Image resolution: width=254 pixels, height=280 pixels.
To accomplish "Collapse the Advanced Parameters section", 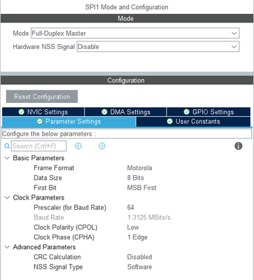I will pos(7,247).
